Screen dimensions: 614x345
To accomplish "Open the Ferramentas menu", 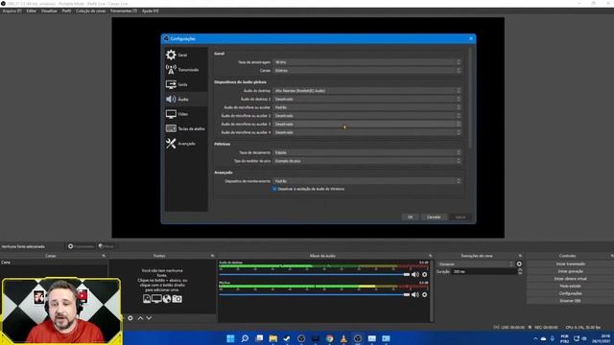I will click(x=124, y=11).
